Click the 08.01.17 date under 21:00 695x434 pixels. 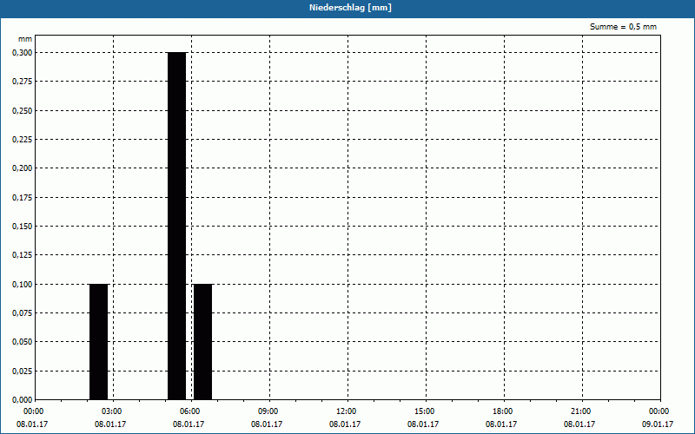579,424
